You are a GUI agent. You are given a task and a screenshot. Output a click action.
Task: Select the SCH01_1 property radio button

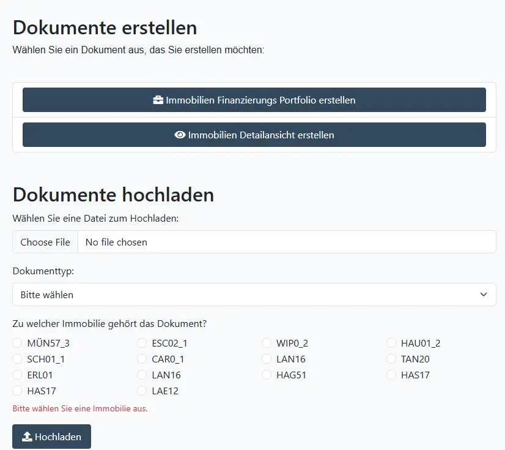pyautogui.click(x=17, y=359)
